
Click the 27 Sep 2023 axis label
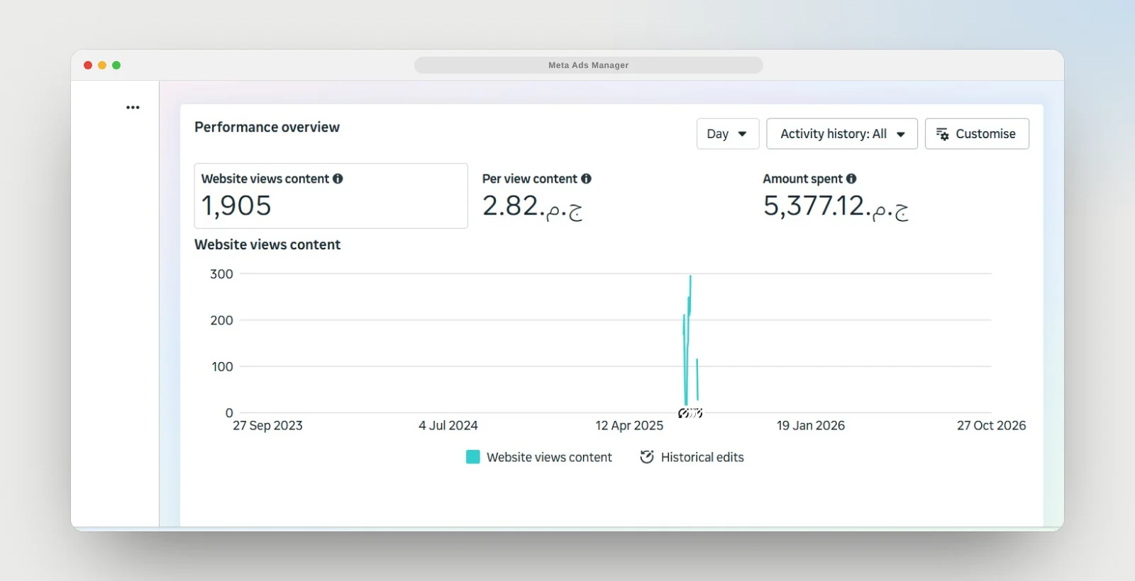coord(267,426)
